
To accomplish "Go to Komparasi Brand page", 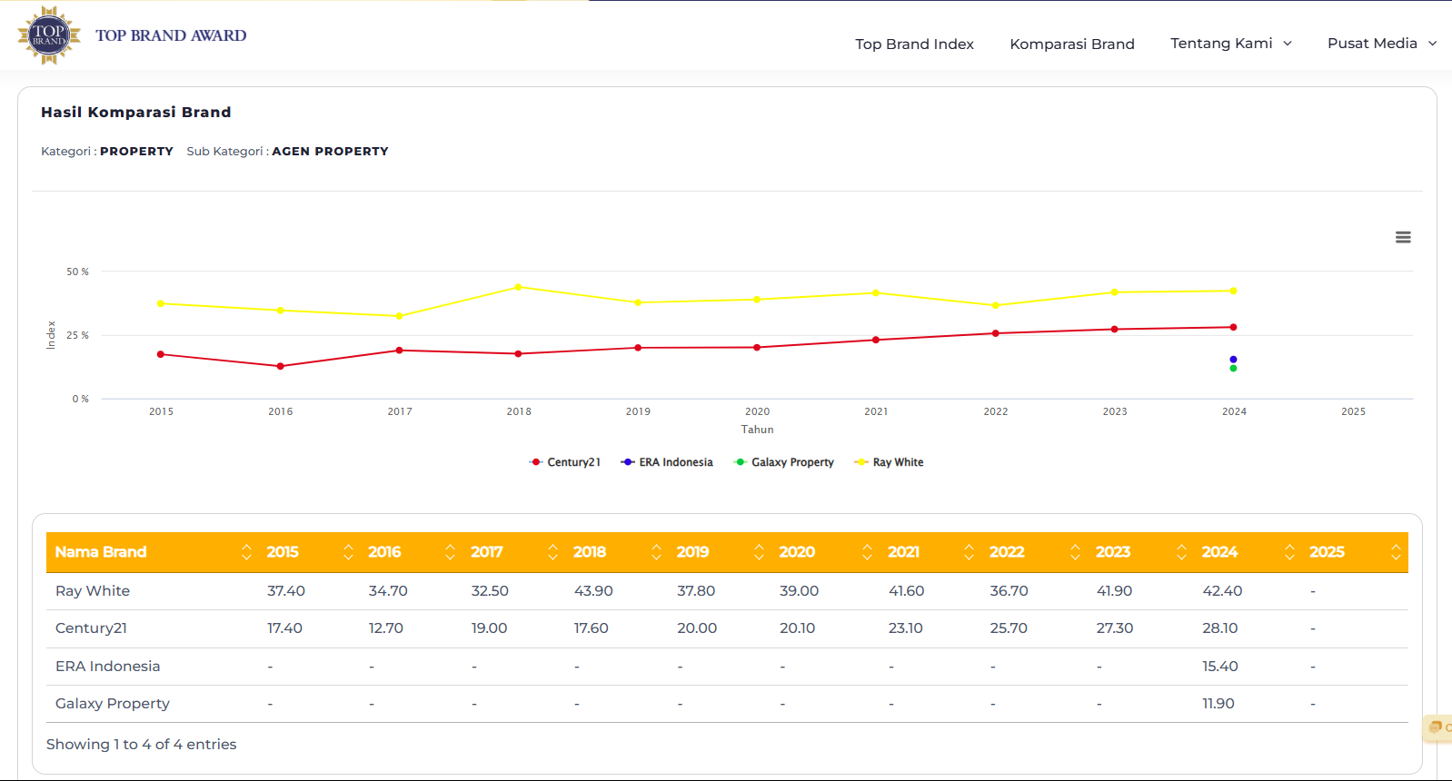I will tap(1072, 44).
